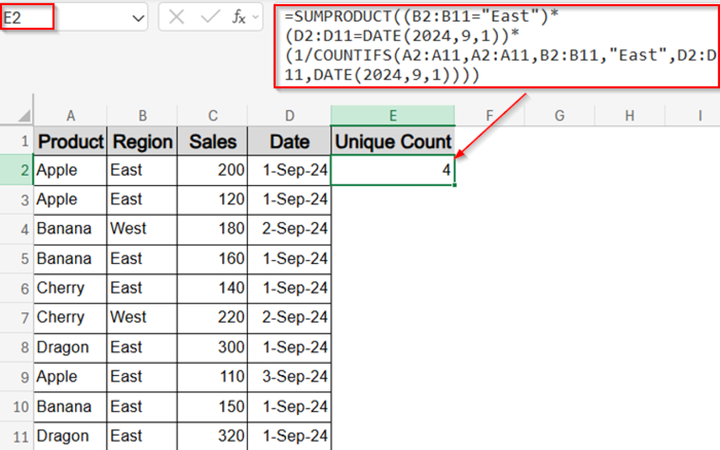
Task: Select cell E2 showing value 4
Action: (x=393, y=170)
